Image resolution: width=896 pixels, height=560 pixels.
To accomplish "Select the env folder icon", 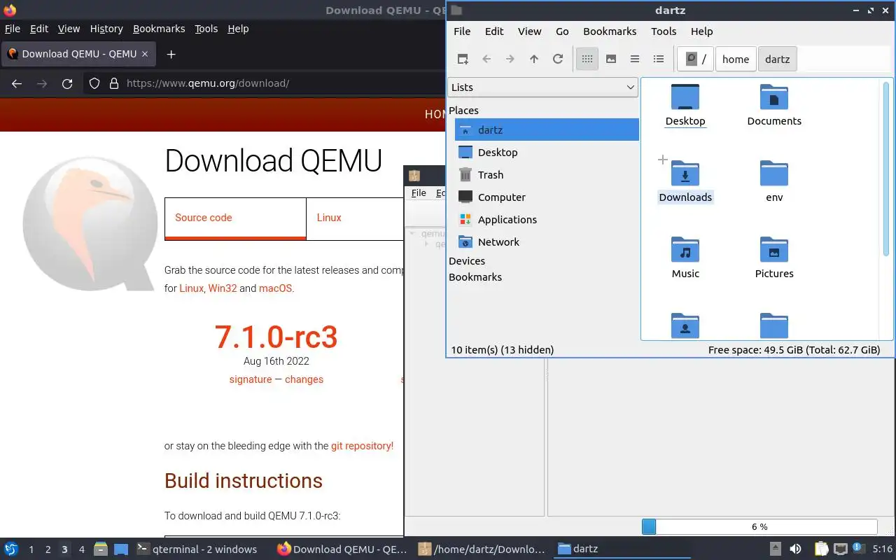I will tap(774, 174).
